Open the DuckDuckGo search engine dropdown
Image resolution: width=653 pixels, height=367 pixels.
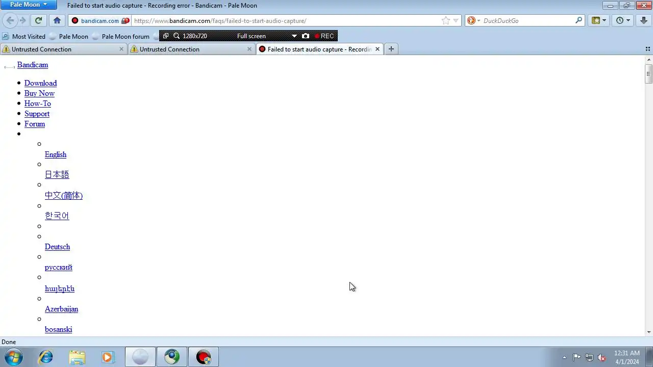(473, 21)
